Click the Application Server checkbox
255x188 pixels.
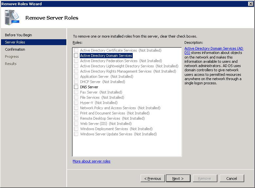(76, 77)
